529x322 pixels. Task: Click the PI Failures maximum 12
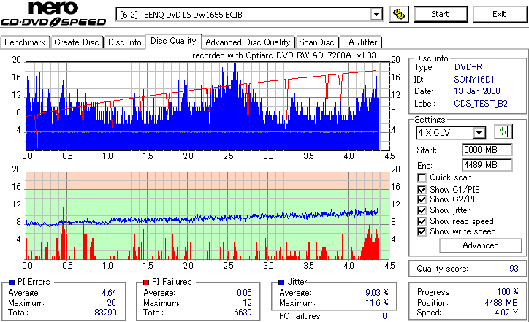[247, 303]
